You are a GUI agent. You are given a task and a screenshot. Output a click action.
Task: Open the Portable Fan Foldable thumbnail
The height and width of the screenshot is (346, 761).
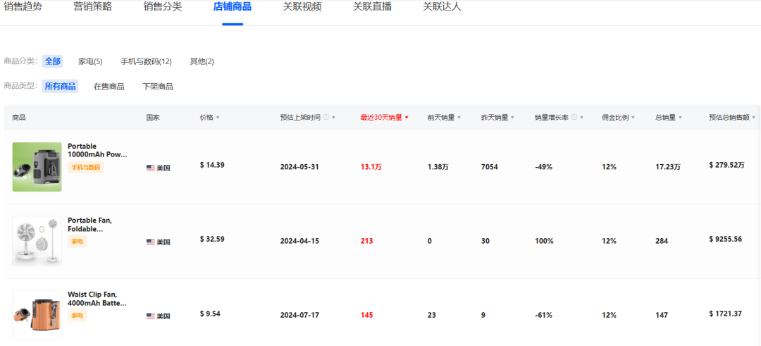tap(37, 241)
